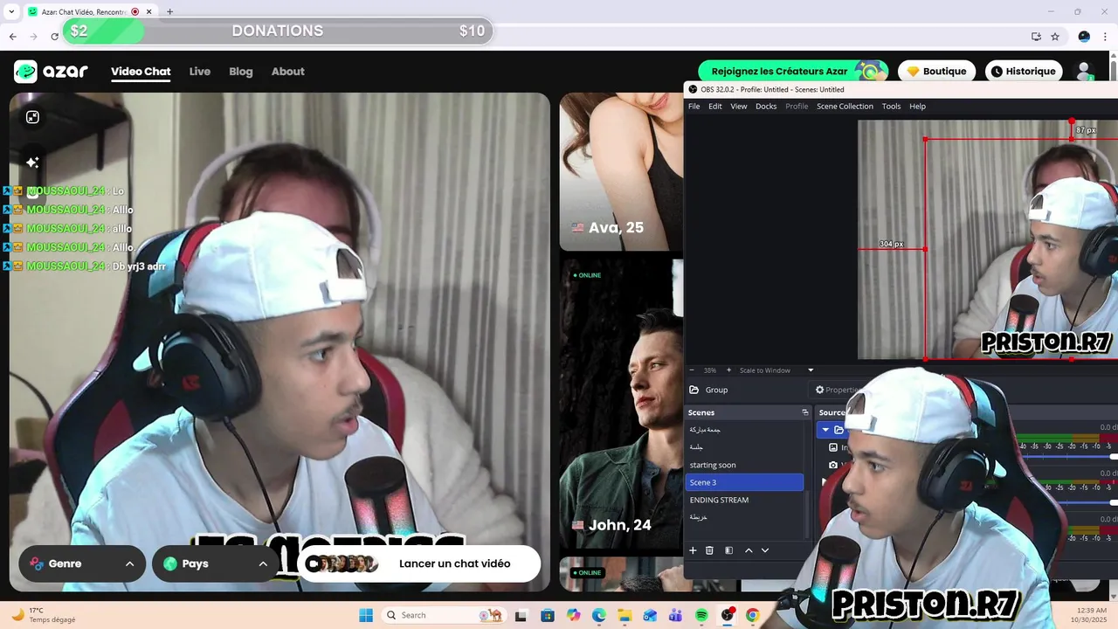Open Copilot from taskbar
Screen dimensions: 1118x629
click(x=573, y=615)
